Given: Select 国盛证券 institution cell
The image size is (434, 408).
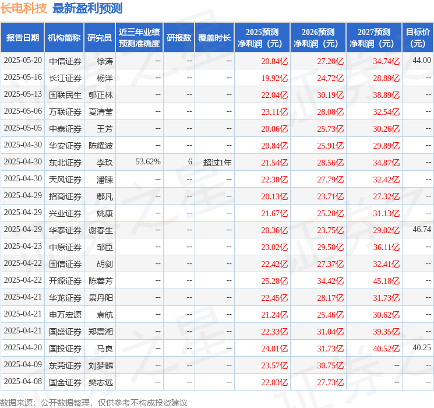Looking at the screenshot, I should point(65,332).
